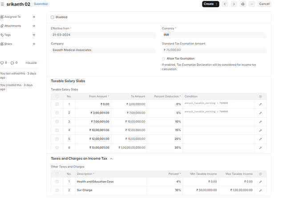Click the srikanth 02 title
The height and width of the screenshot is (198, 307).
pyautogui.click(x=18, y=4)
